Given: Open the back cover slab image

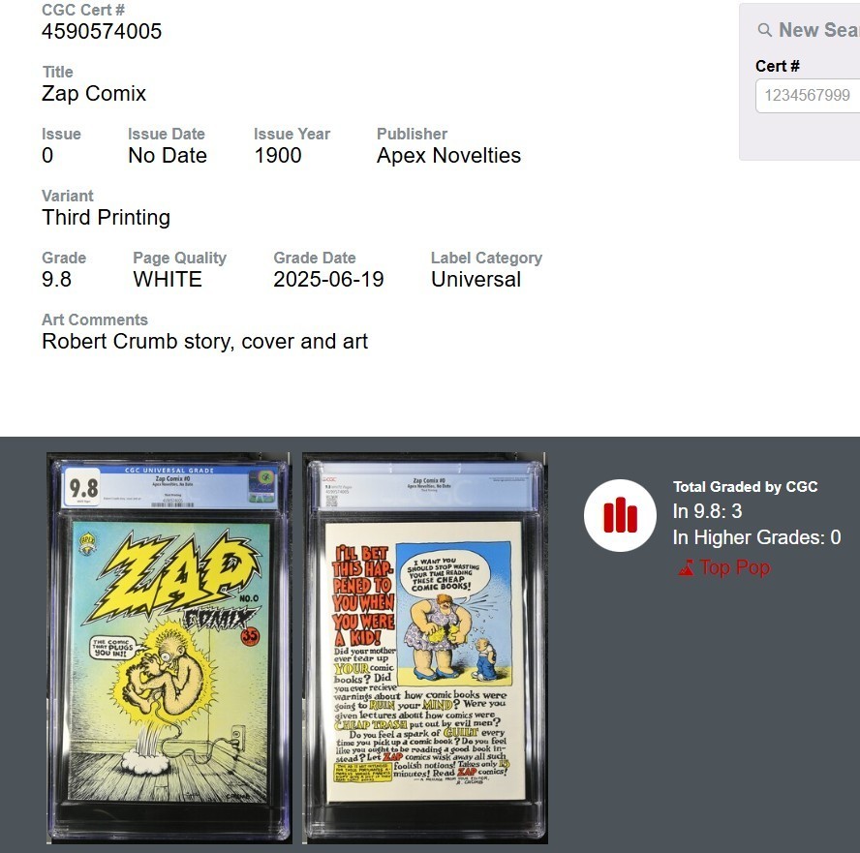Looking at the screenshot, I should (x=424, y=648).
